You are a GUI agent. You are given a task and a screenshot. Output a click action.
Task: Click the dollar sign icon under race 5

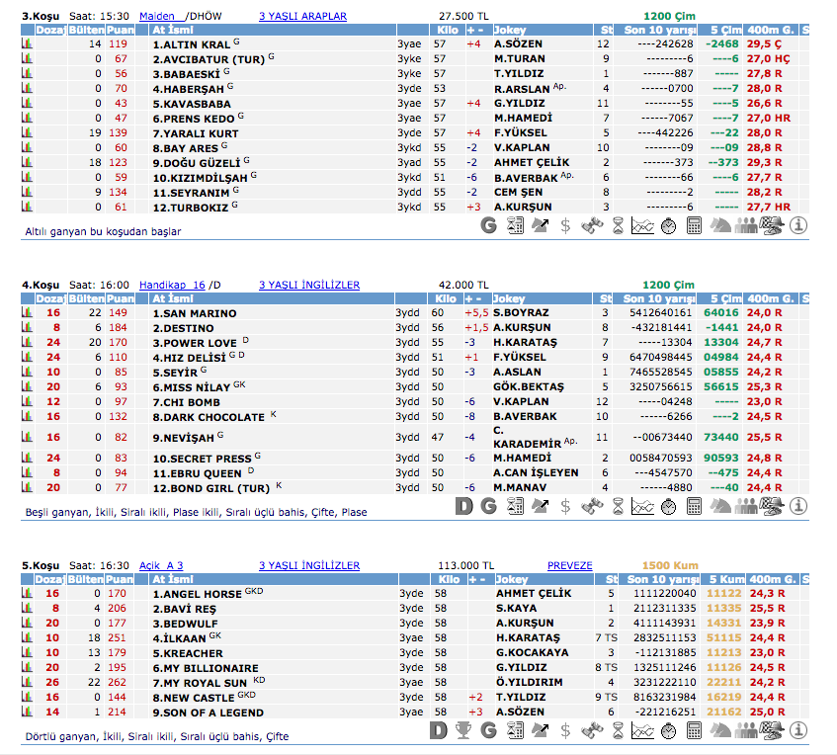tap(565, 730)
